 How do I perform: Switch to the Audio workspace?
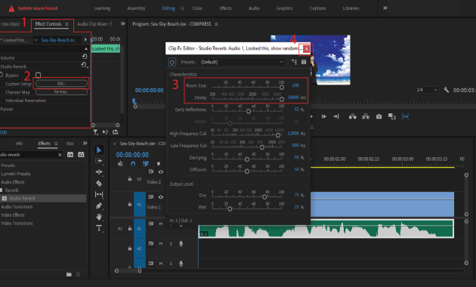click(x=254, y=8)
